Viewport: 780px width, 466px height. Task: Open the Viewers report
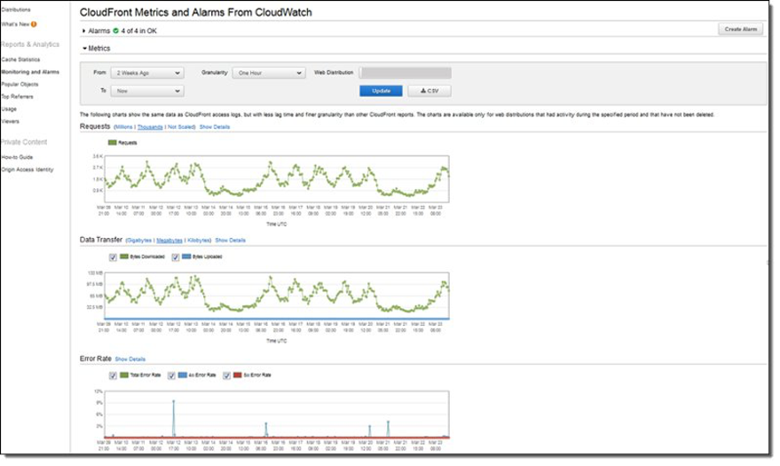[10, 122]
